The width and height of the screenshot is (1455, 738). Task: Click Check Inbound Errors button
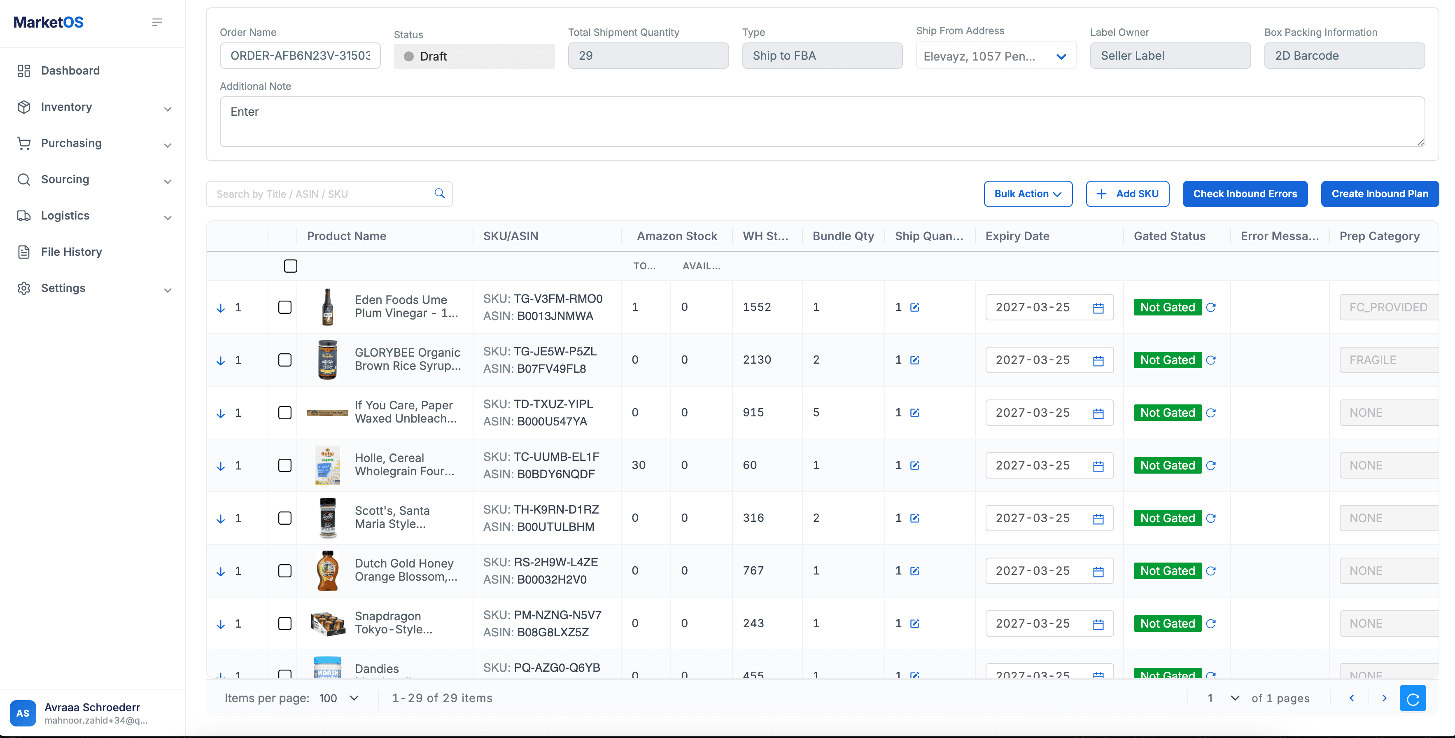click(1245, 194)
